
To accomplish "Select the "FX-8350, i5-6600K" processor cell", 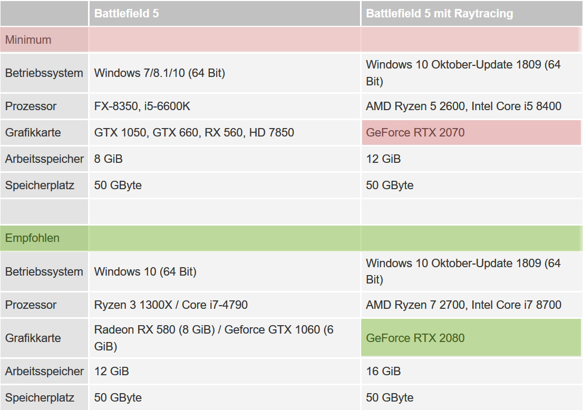I will [142, 106].
